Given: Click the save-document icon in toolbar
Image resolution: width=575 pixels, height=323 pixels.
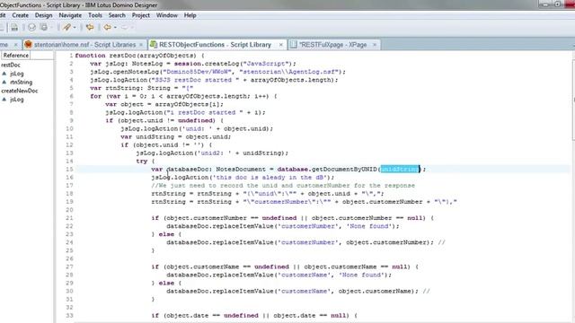Looking at the screenshot, I should tap(14, 28).
